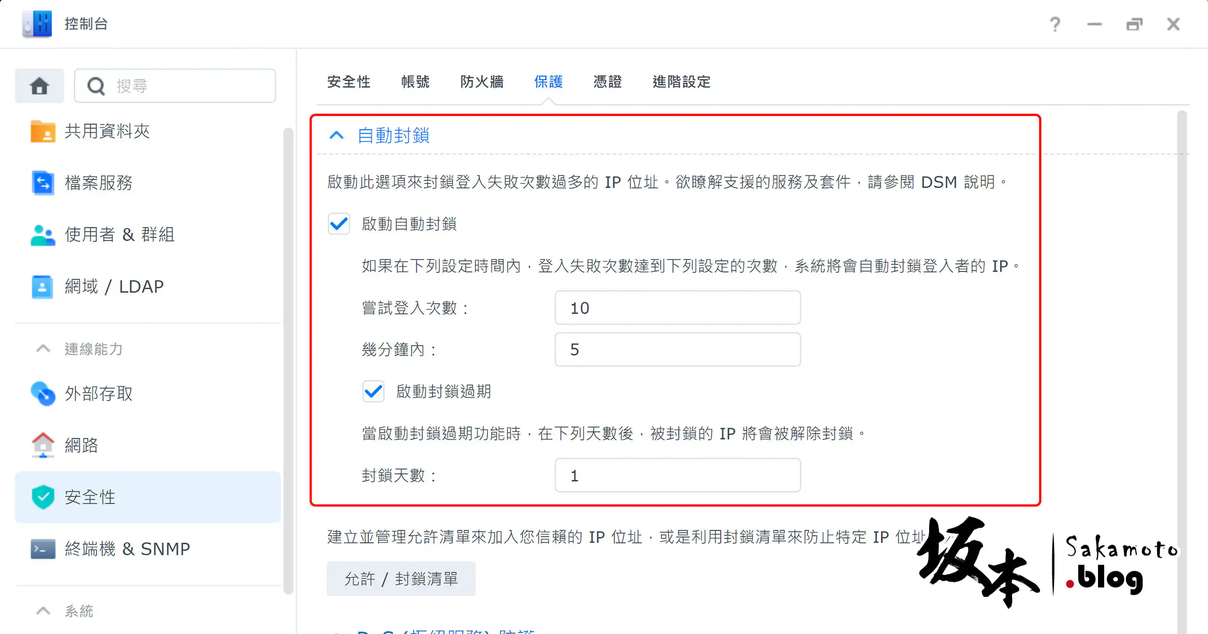Open the 網域 / LDAP icon
The height and width of the screenshot is (634, 1208).
42,287
